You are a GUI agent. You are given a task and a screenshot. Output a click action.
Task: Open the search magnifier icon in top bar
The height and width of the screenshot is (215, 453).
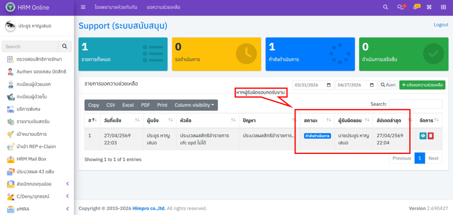tap(385, 7)
